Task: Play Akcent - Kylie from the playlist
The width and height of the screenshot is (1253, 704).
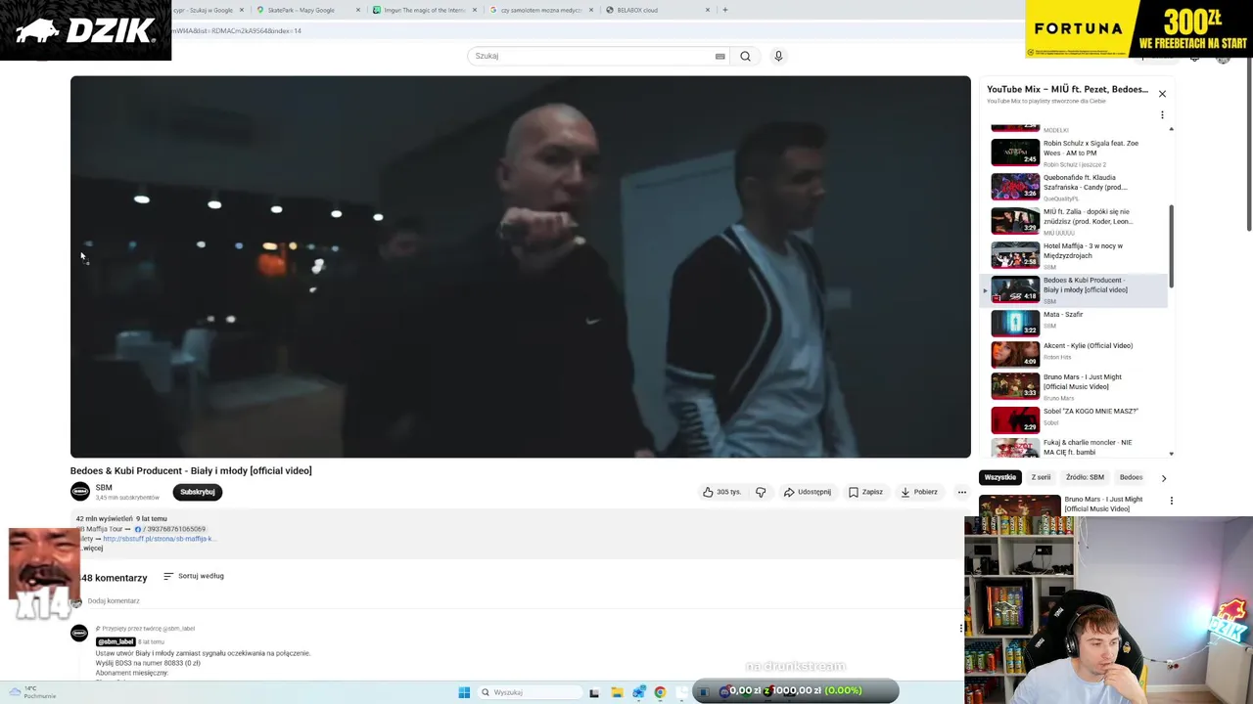Action: [x=1073, y=353]
